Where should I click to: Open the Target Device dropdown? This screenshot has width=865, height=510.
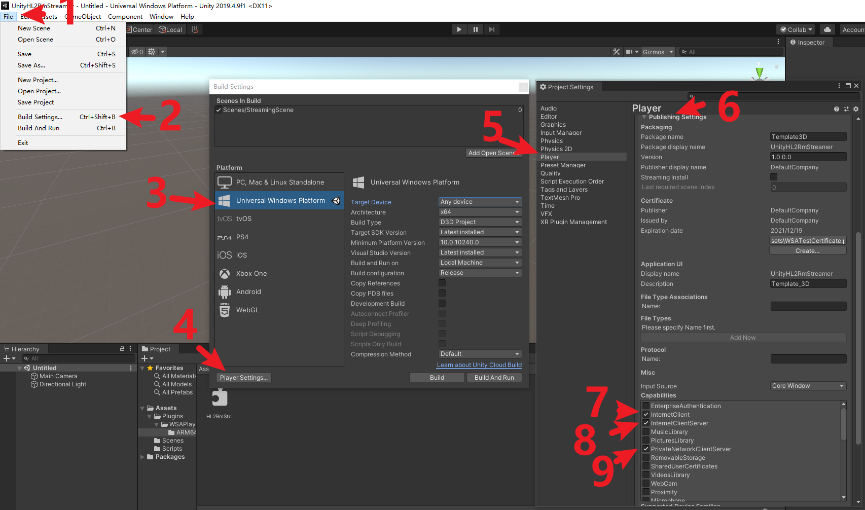click(480, 202)
